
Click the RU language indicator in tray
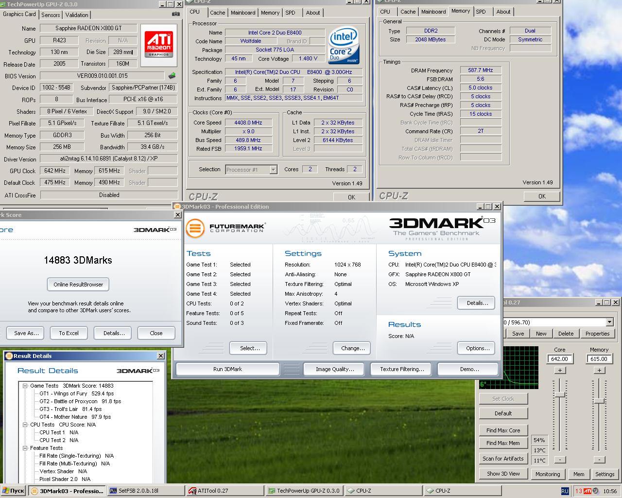(x=565, y=491)
